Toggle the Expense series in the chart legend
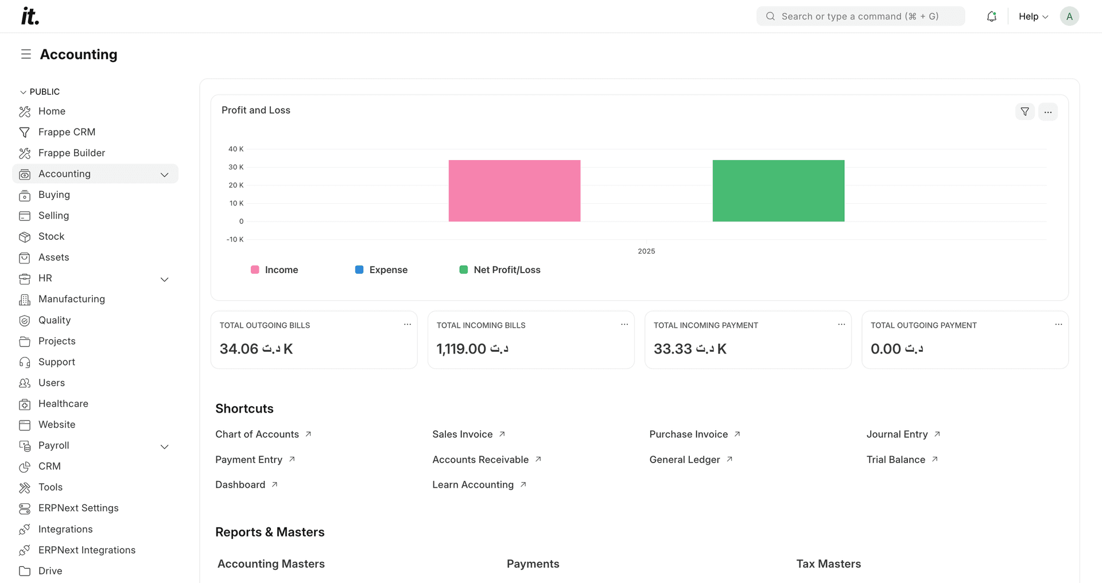The image size is (1102, 583). click(x=381, y=270)
